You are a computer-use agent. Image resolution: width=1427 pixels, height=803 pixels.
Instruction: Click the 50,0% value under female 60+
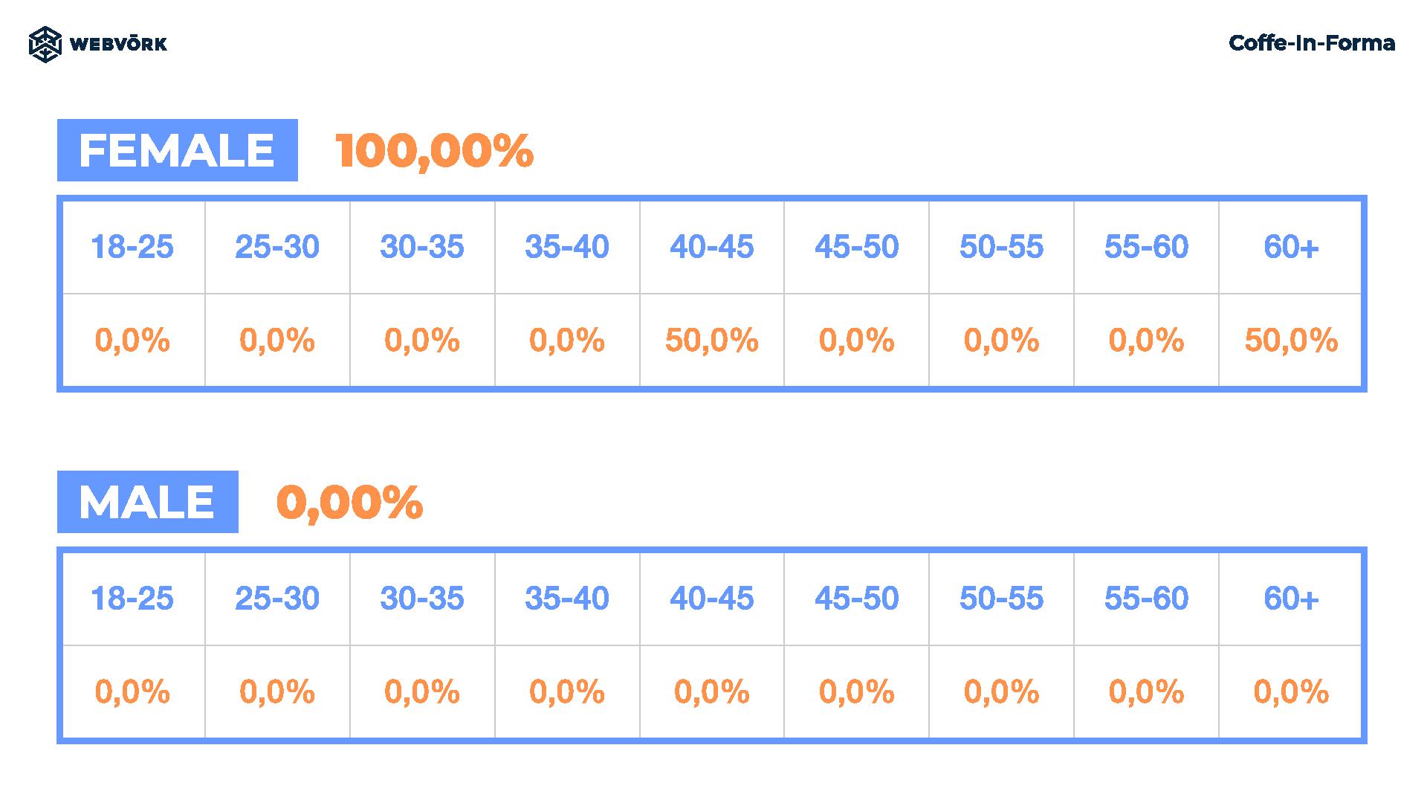tap(1291, 341)
